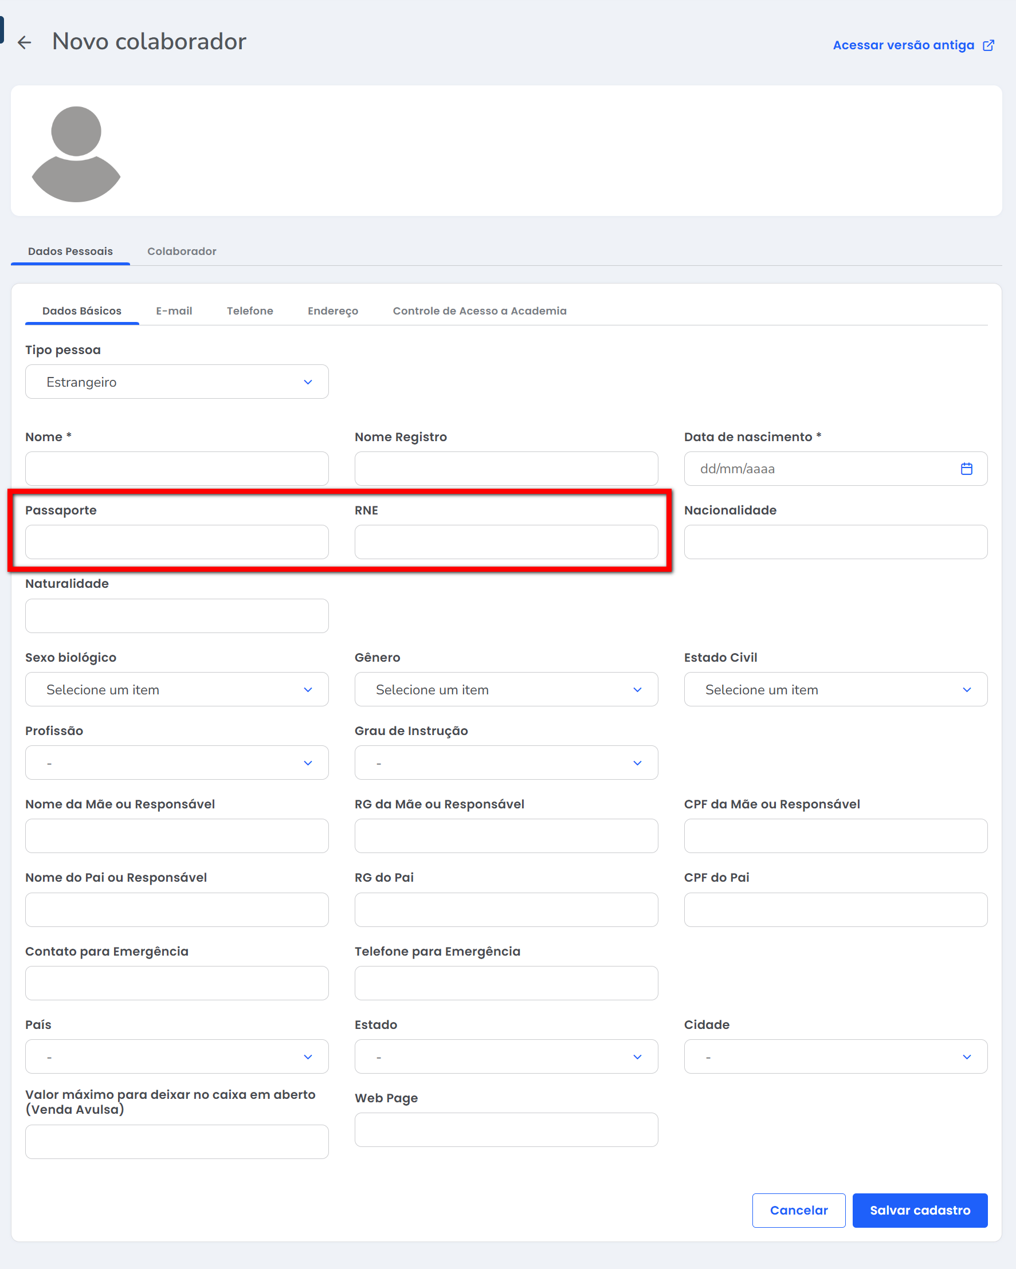Click the profile avatar placeholder
The image size is (1016, 1269).
click(76, 154)
